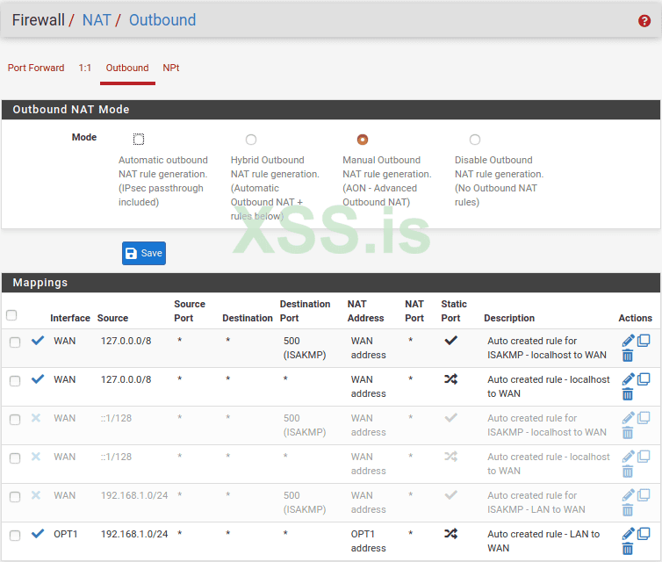This screenshot has height=562, width=662.
Task: Select the Outbound tab
Action: coord(127,68)
